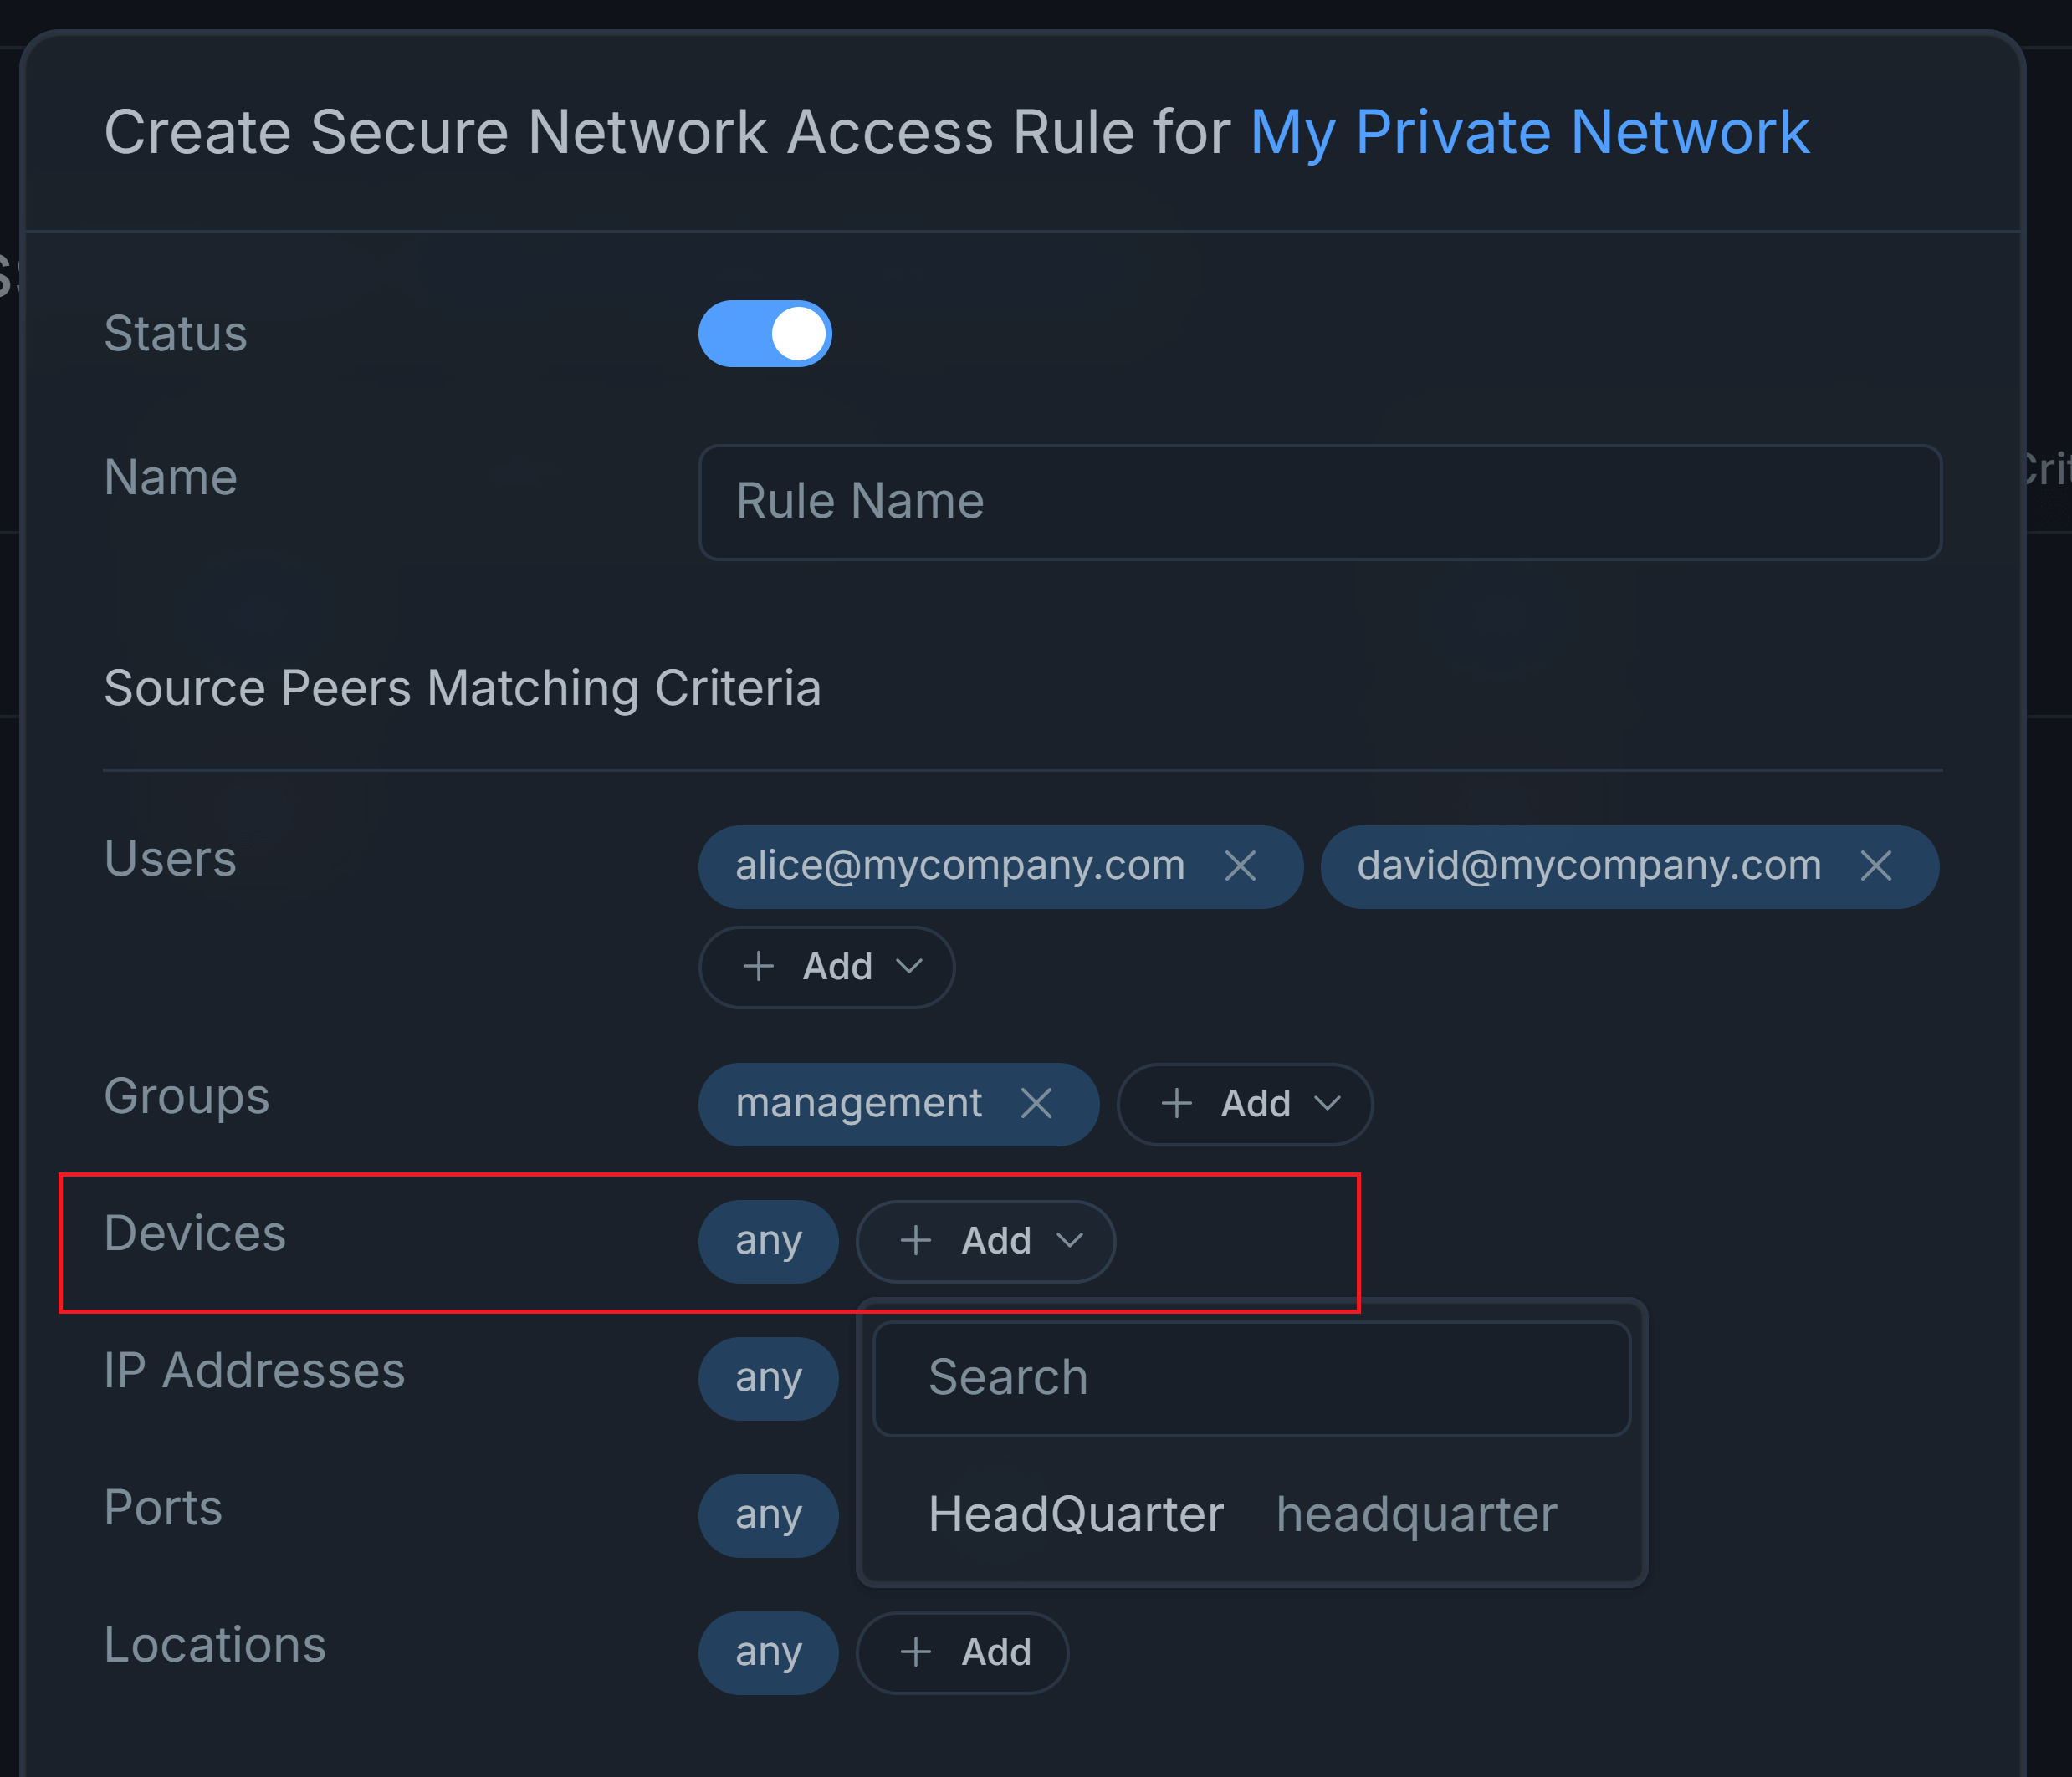The height and width of the screenshot is (1777, 2072).
Task: Click the Locations 'any' chip
Action: [x=768, y=1652]
